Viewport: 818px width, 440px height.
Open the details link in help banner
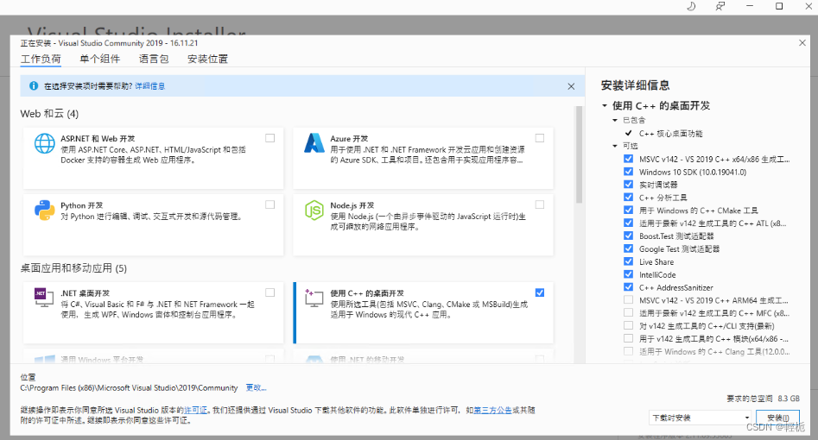point(149,86)
